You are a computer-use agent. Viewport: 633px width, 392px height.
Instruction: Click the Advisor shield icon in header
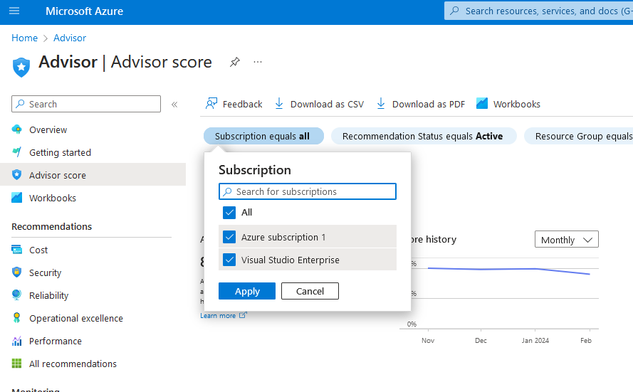tap(21, 67)
